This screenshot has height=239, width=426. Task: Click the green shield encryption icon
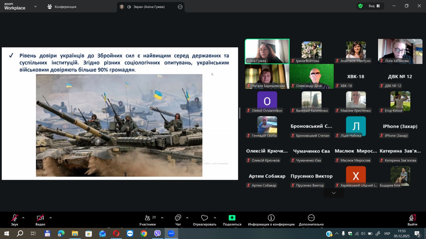pos(361,6)
